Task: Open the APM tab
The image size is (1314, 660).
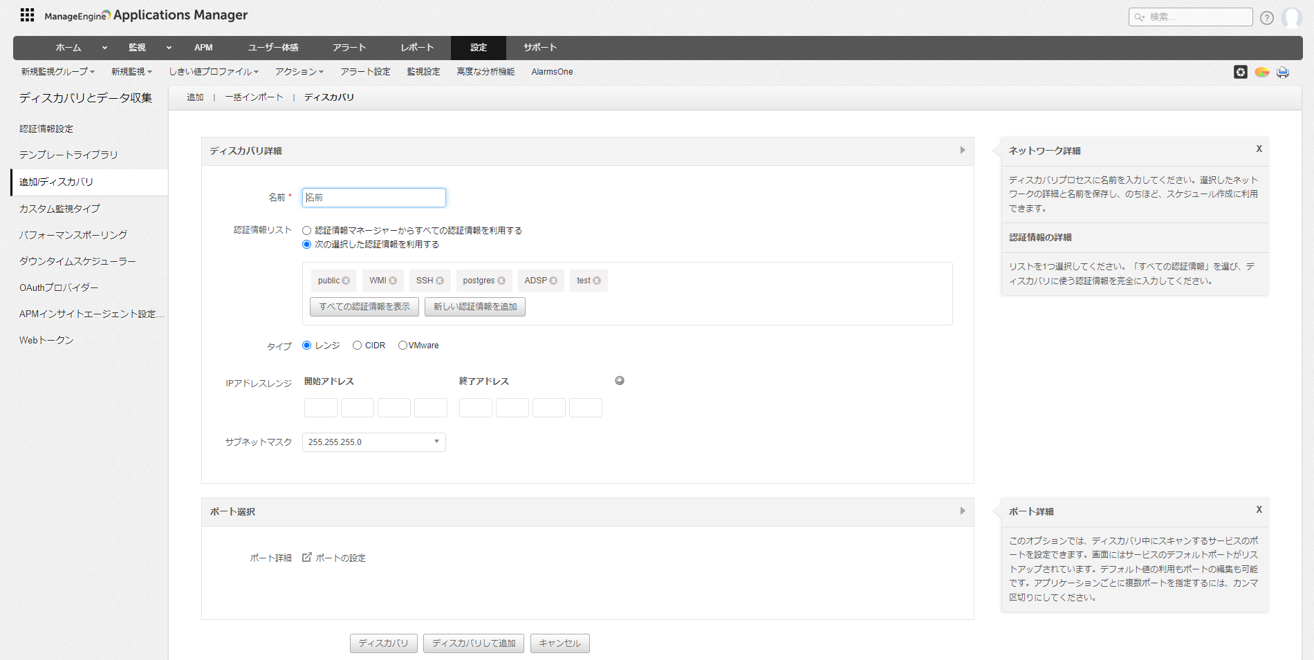Action: (x=203, y=48)
